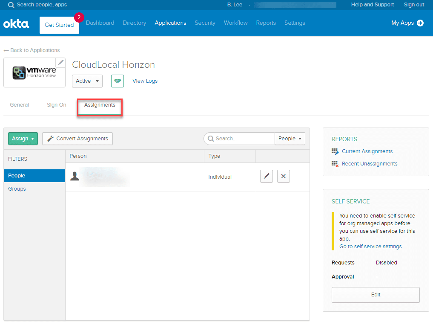Image resolution: width=433 pixels, height=322 pixels.
Task: Click the Edit button in Self Service
Action: pos(376,295)
